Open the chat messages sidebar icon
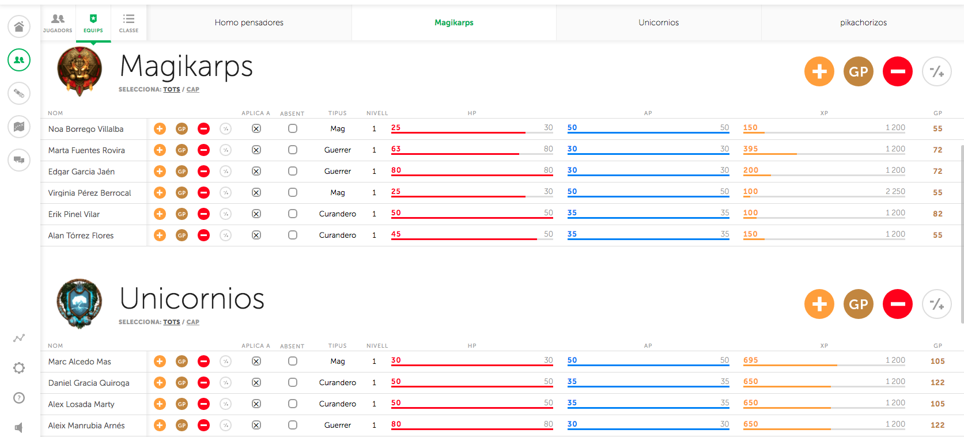Screen dimensions: 964x437 [19, 160]
